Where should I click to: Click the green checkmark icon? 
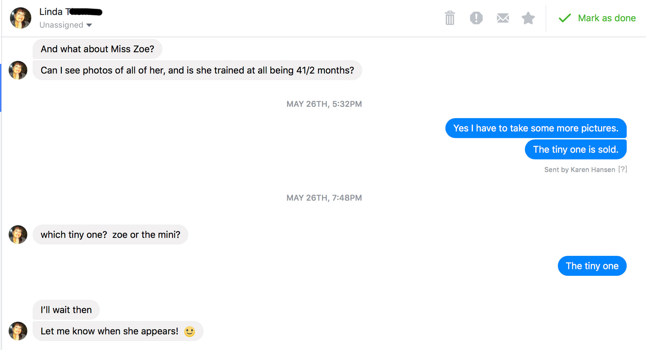coord(565,18)
